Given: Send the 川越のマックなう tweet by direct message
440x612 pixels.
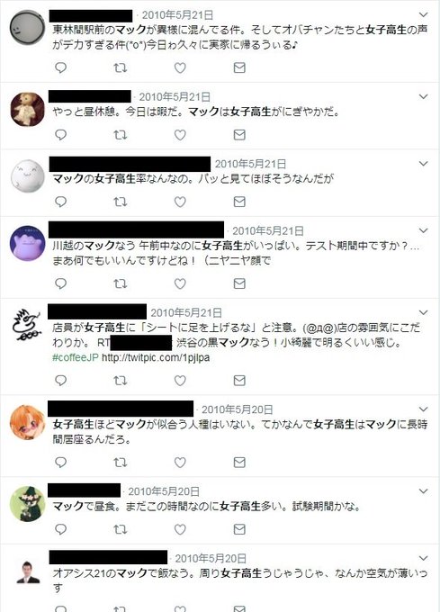Looking at the screenshot, I should (x=239, y=283).
